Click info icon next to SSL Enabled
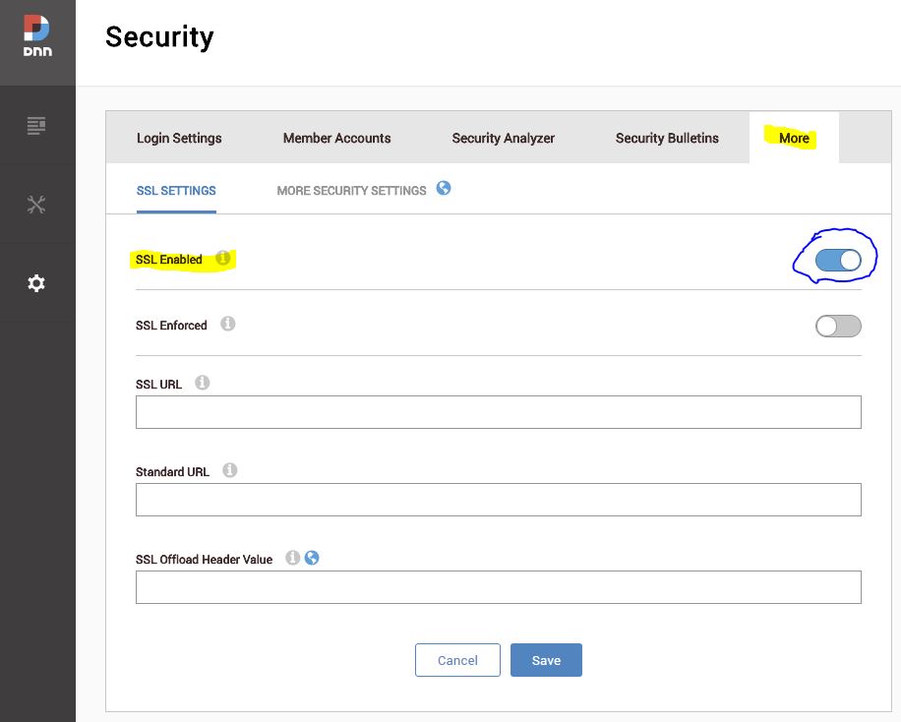The image size is (901, 722). [x=223, y=258]
